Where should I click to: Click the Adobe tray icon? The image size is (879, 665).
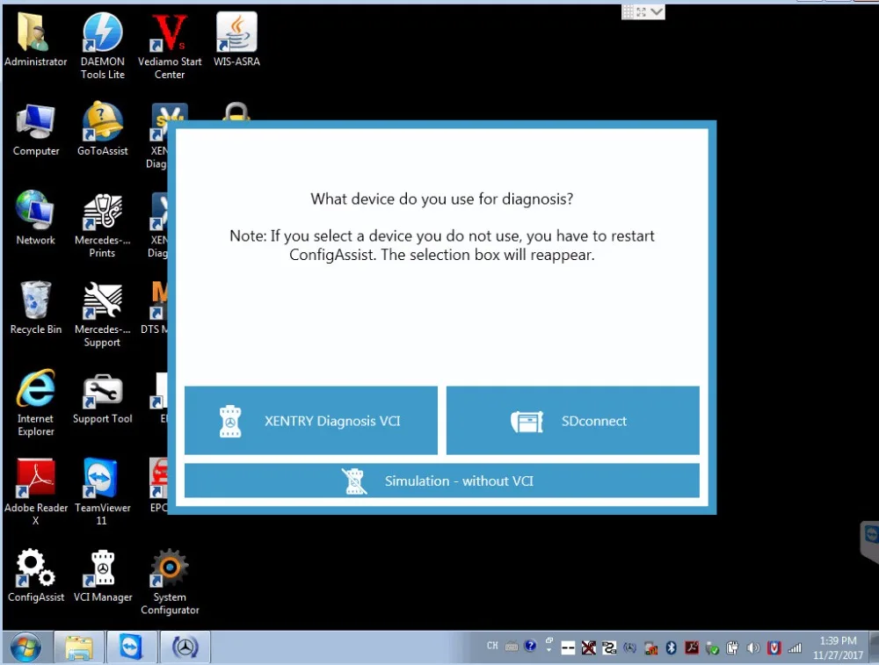[x=692, y=647]
